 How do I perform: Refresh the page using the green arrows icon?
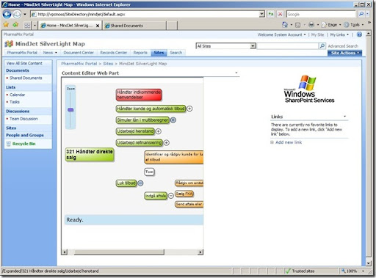coord(271,14)
